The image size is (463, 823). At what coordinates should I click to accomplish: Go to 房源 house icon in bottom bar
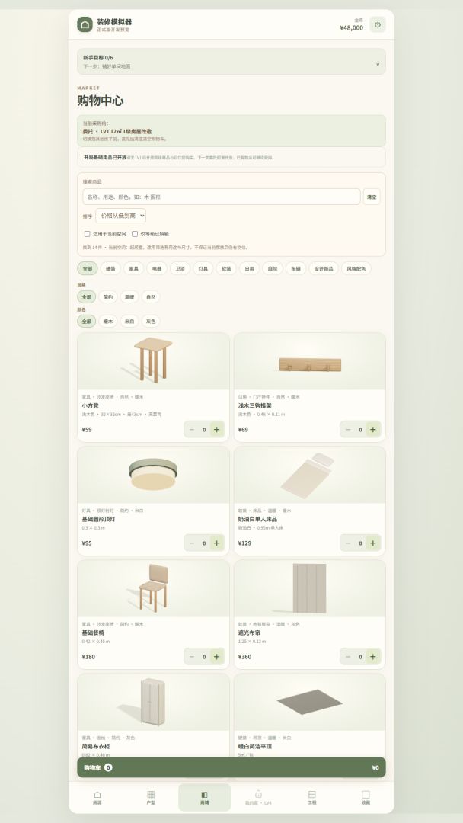pos(97,795)
